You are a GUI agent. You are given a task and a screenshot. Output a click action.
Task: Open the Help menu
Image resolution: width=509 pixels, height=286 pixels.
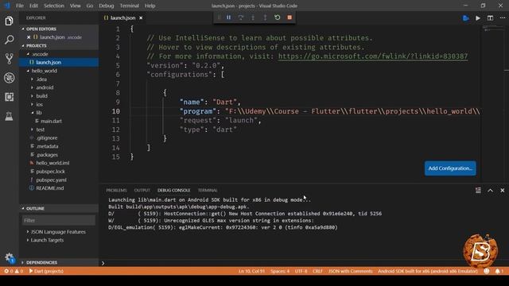(150, 6)
